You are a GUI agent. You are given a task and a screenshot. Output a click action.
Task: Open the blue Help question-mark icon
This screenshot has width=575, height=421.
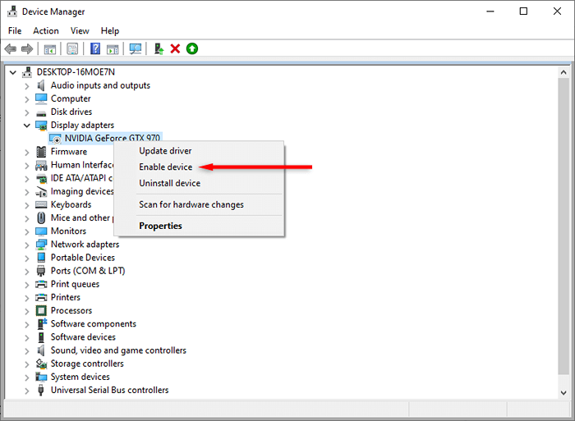pos(95,48)
